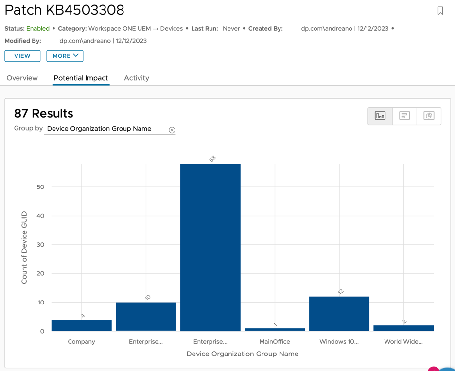Click the Windows 10 bar in the chart
455x371 pixels.
pos(339,313)
